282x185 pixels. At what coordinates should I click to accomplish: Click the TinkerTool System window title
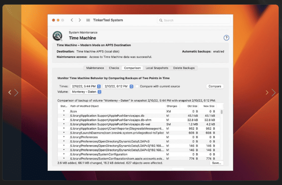click(108, 20)
